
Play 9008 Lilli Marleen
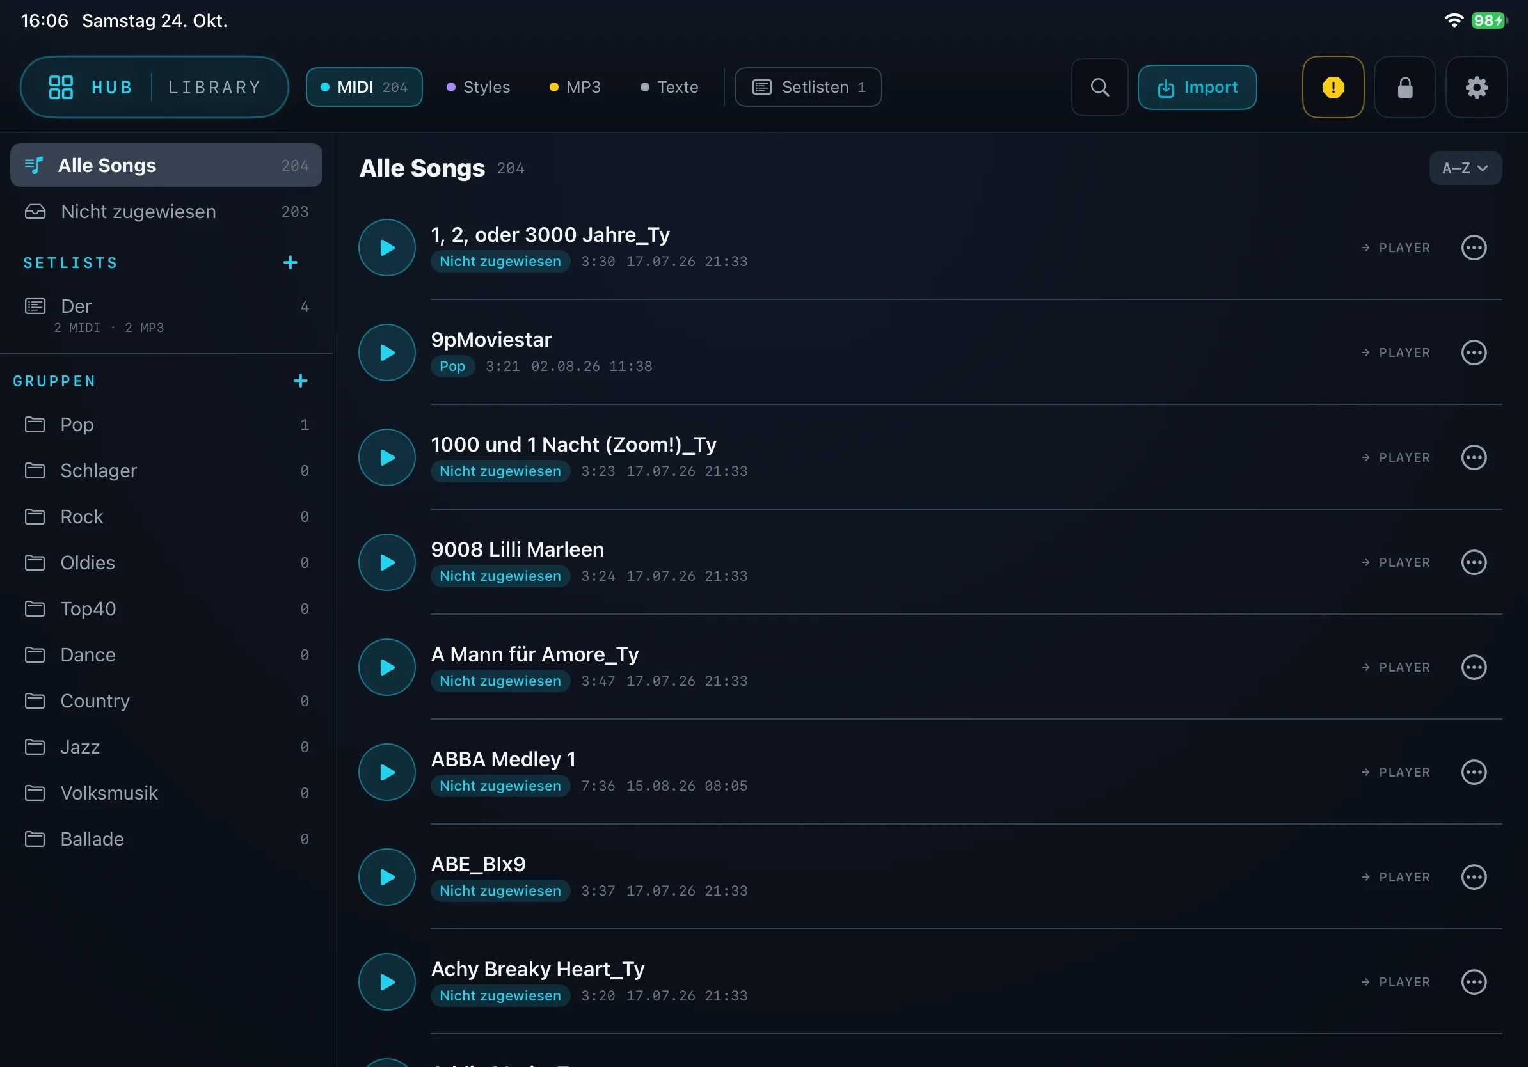coord(386,562)
